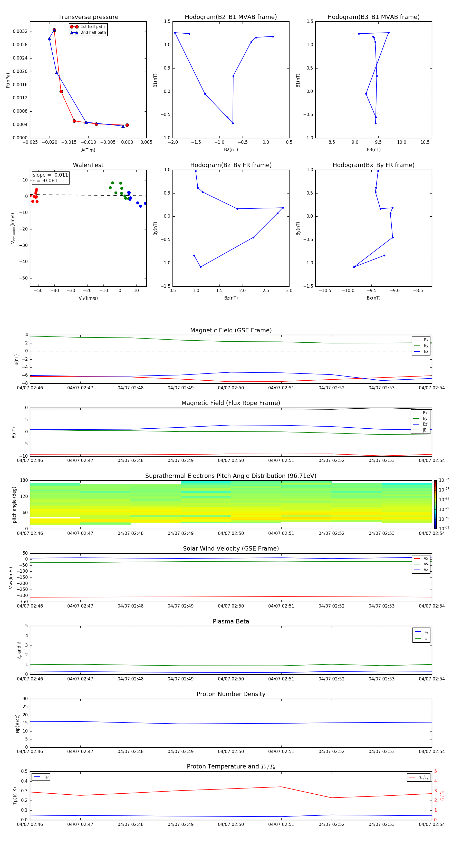The width and height of the screenshot is (462, 847).
Task: Select β in the Plasma Beta legend
Action: (421, 638)
